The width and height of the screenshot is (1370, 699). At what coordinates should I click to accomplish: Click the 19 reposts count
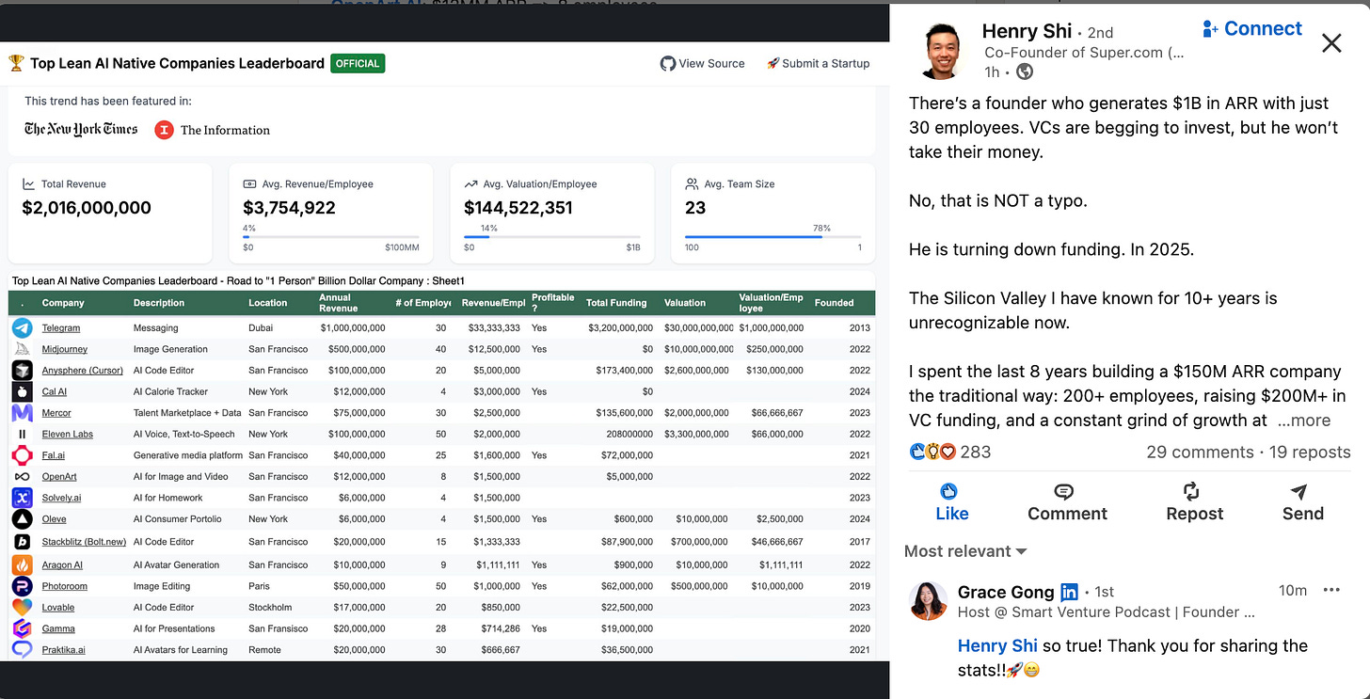click(1310, 452)
